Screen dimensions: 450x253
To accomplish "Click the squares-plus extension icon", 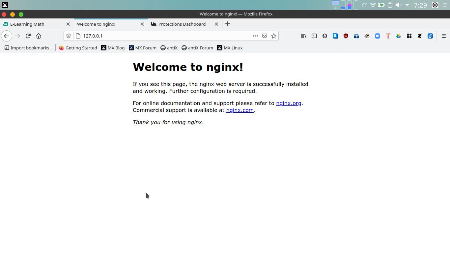I will (409, 36).
